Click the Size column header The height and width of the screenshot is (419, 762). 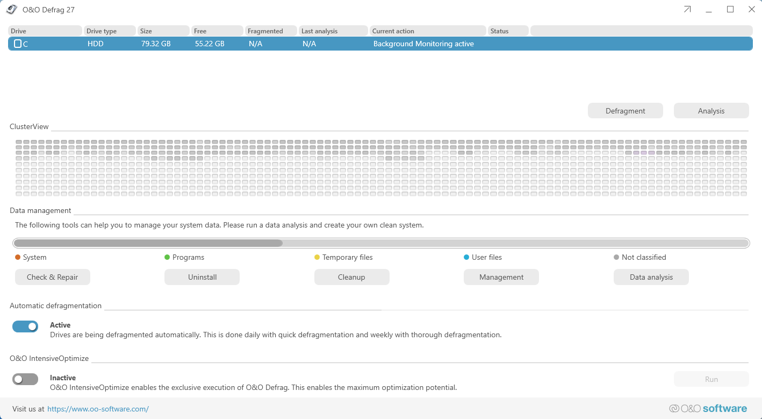(x=163, y=31)
